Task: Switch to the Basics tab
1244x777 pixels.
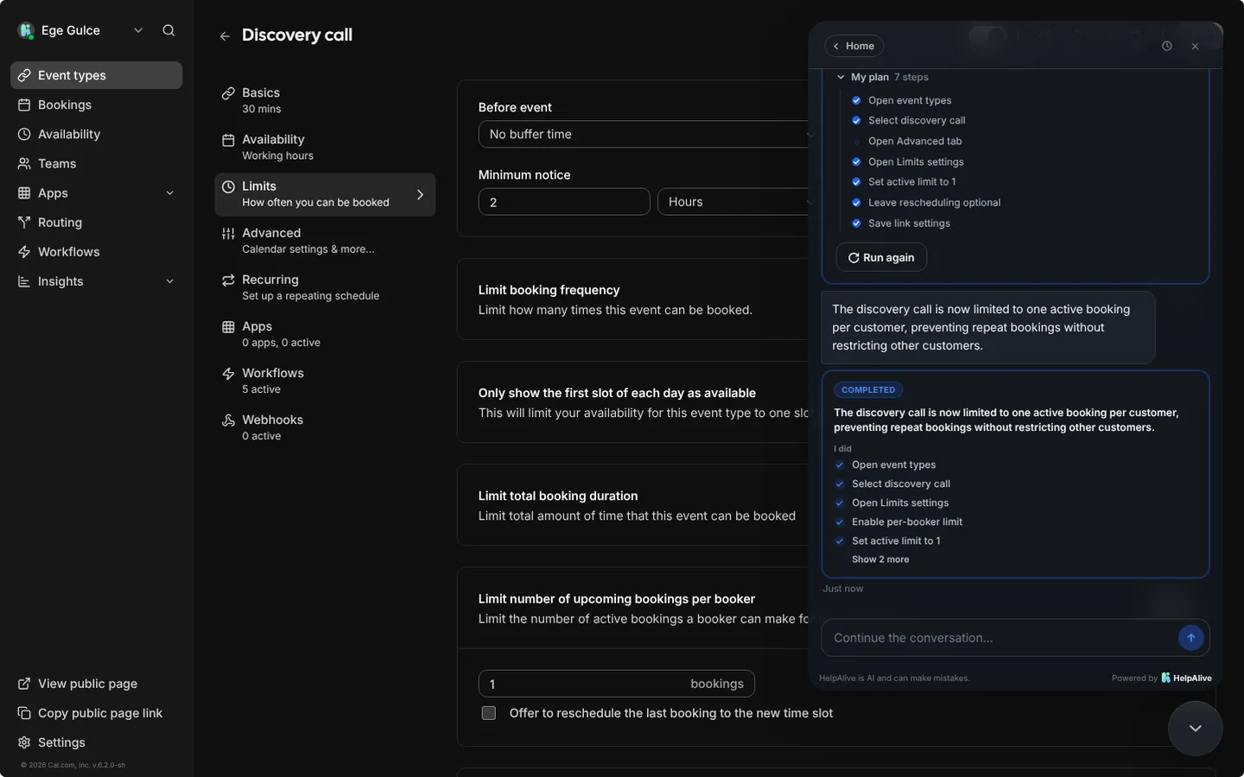Action: pos(325,100)
